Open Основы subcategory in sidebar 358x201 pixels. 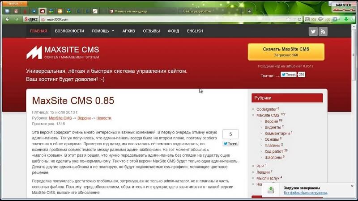coord(272,139)
